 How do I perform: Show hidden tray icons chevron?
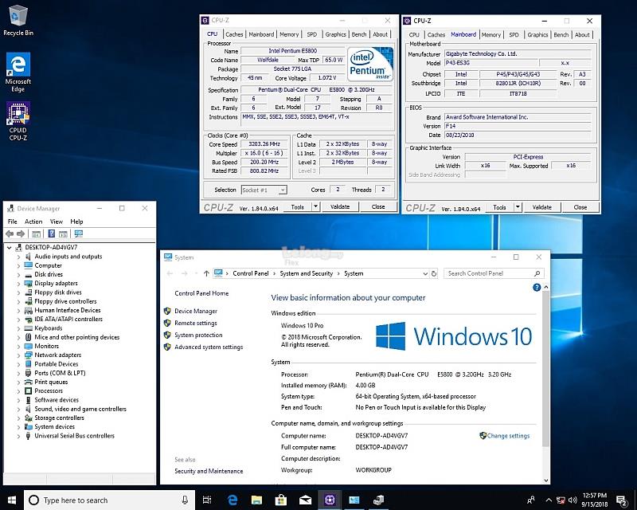549,500
